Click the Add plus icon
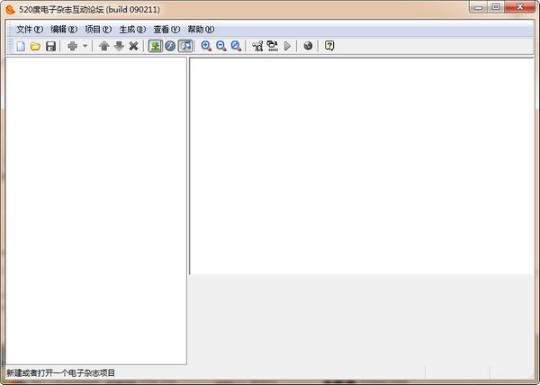The image size is (540, 385). (72, 46)
